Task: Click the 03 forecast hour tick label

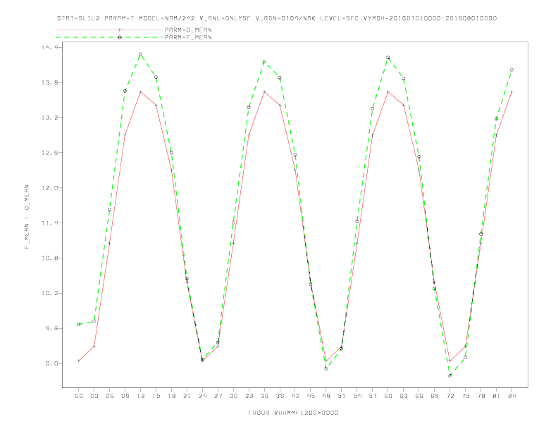Action: pyautogui.click(x=94, y=396)
